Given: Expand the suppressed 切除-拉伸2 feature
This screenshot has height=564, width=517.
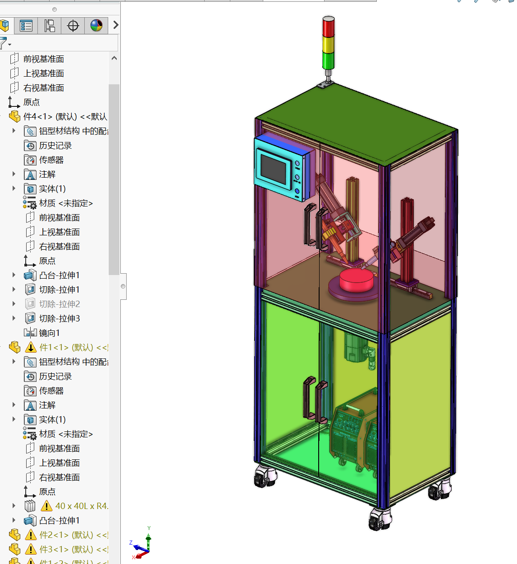Looking at the screenshot, I should tap(14, 304).
